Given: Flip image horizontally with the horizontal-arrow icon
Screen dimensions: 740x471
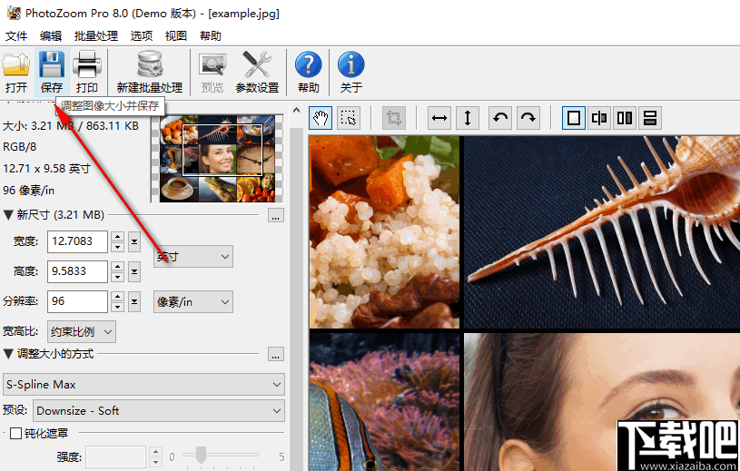Looking at the screenshot, I should (x=439, y=118).
